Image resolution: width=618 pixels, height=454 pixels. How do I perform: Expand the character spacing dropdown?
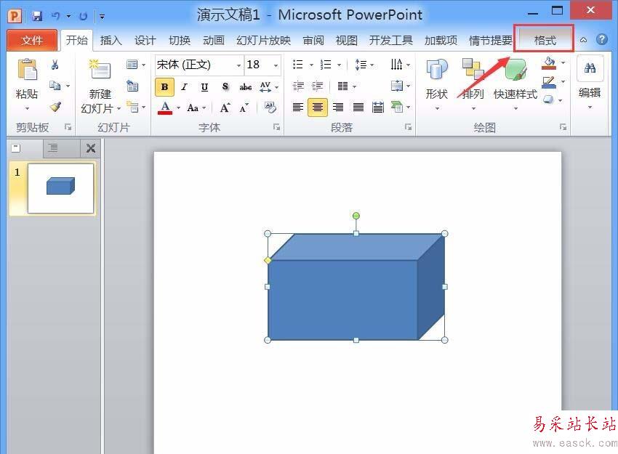pos(277,87)
